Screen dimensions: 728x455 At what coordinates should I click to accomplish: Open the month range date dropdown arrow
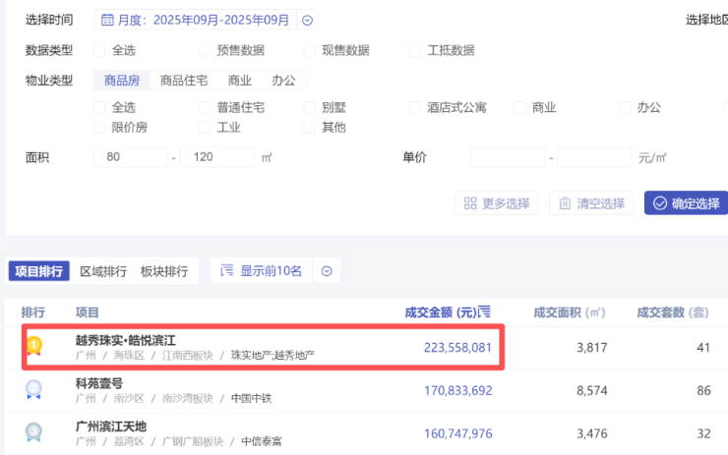pos(307,20)
